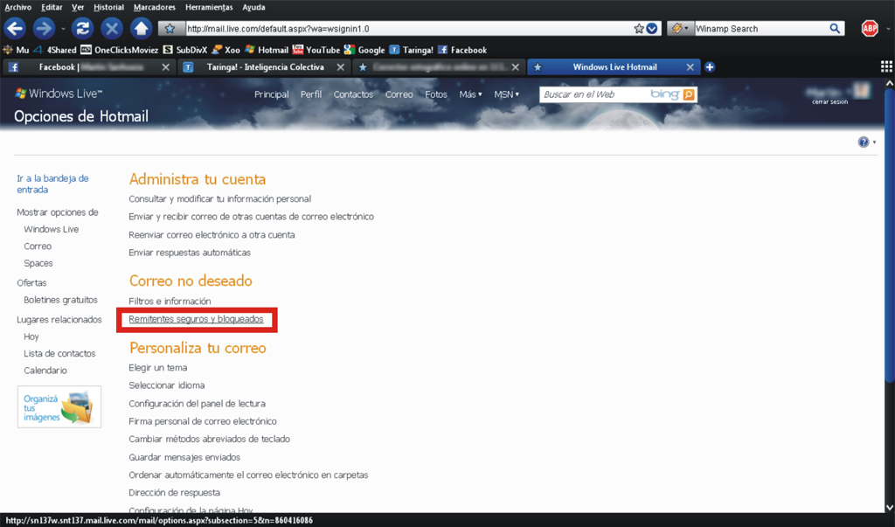This screenshot has height=527, width=895.
Task: Bookmark page using star inside address bar
Action: pyautogui.click(x=639, y=29)
